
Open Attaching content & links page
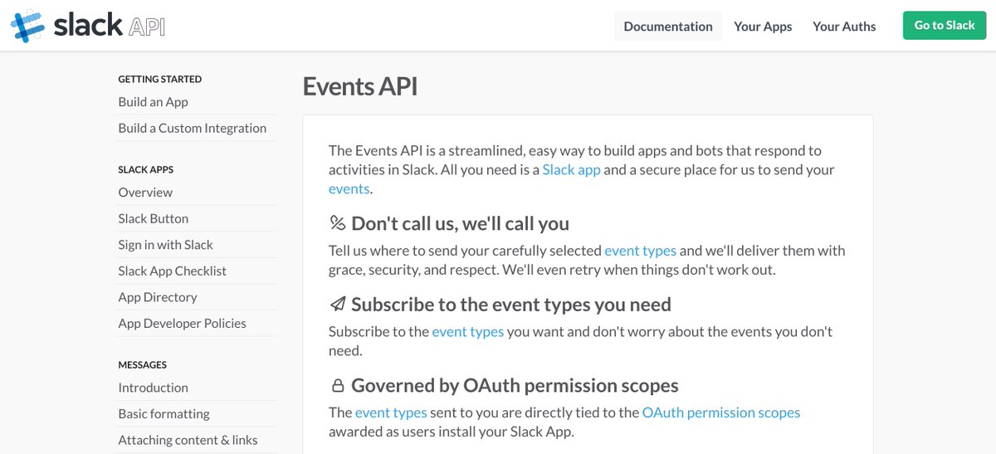pyautogui.click(x=188, y=440)
